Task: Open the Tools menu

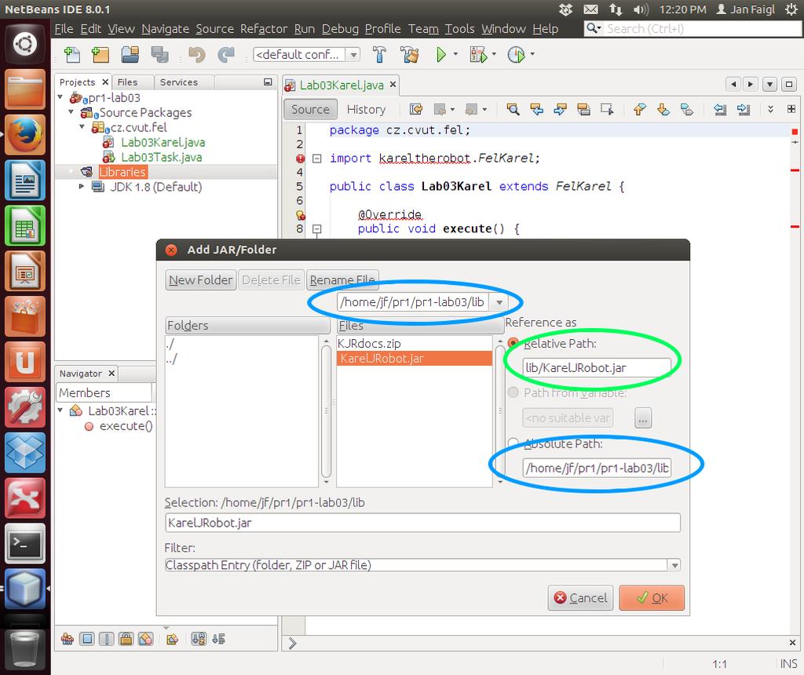Action: (459, 29)
